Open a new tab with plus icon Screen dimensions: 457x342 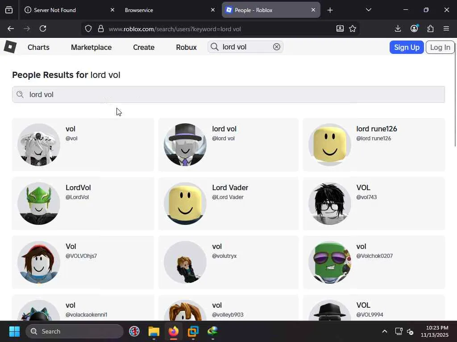click(x=330, y=10)
